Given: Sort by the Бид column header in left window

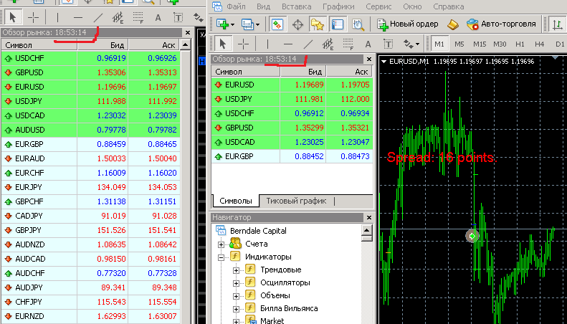Looking at the screenshot, I should click(x=103, y=45).
